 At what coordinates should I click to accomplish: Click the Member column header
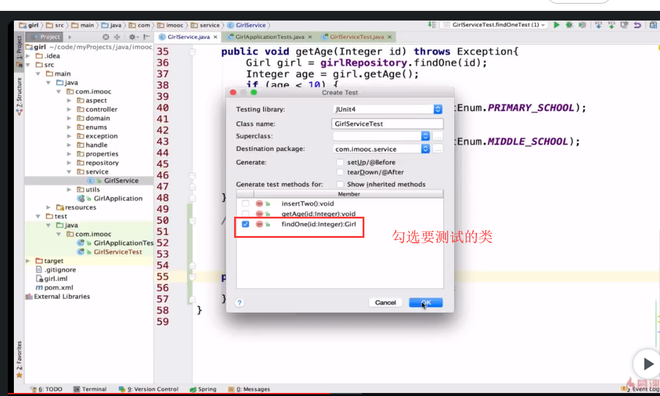349,194
